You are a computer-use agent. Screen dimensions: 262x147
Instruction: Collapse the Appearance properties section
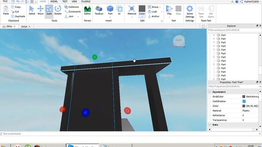click(x=210, y=92)
